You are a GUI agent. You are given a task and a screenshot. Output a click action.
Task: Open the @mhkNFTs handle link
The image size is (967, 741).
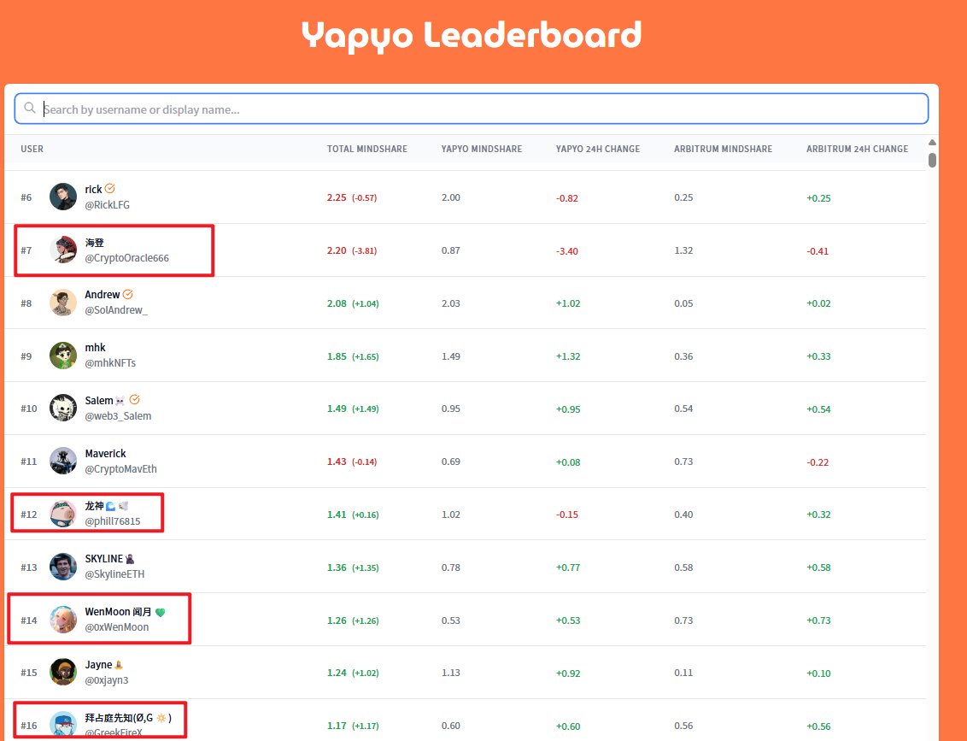(x=110, y=363)
